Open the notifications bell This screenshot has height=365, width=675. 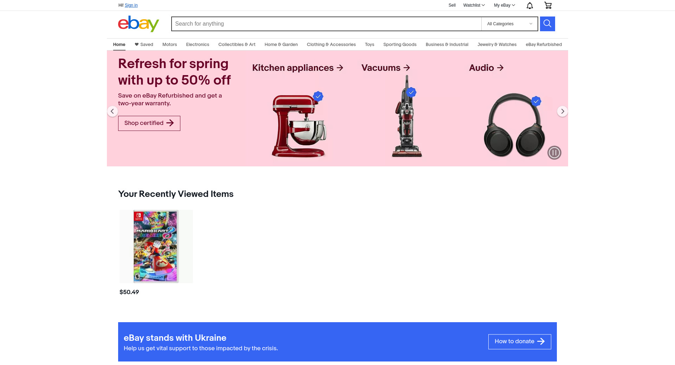(x=530, y=5)
